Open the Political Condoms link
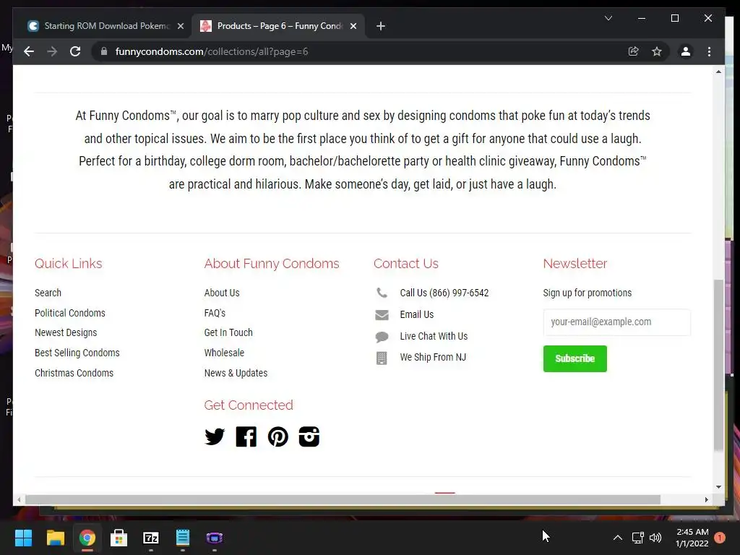The image size is (740, 555). coord(70,313)
